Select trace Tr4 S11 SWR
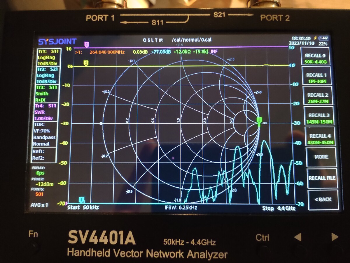This screenshot has height=263, width=350. [46, 112]
